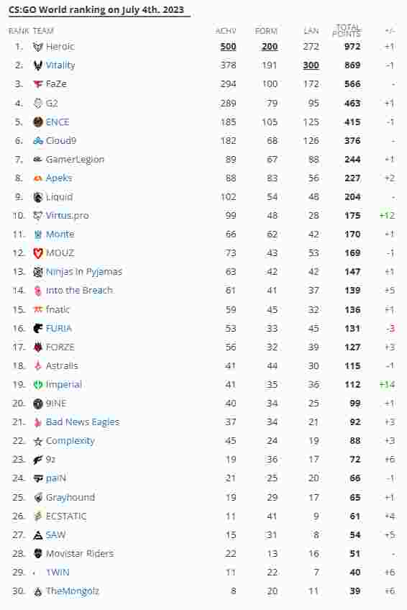Click the Heroic team logo
Image resolution: width=407 pixels, height=610 pixels.
tap(37, 47)
